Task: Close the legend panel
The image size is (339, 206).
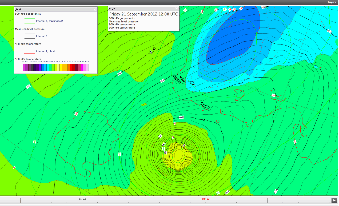Action: click(95, 10)
